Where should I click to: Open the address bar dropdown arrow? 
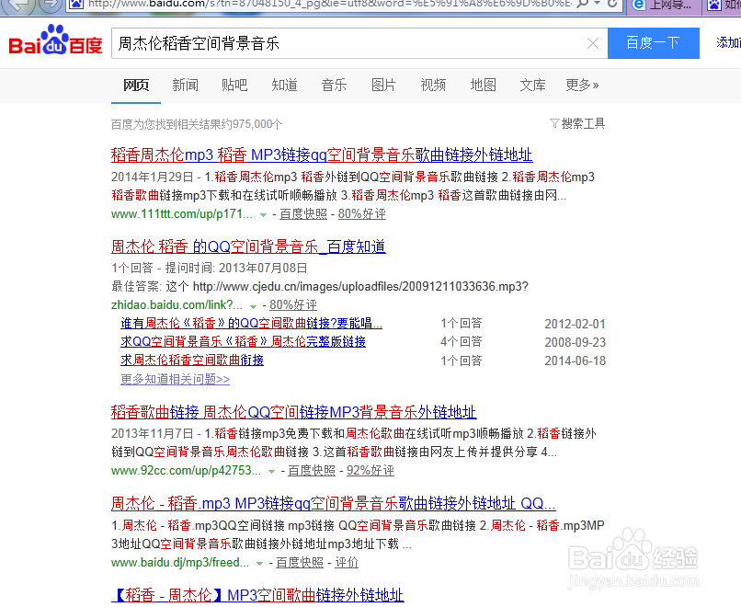point(598,4)
